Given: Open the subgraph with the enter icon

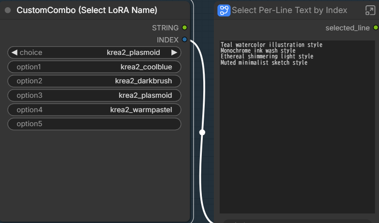Looking at the screenshot, I should click(370, 11).
